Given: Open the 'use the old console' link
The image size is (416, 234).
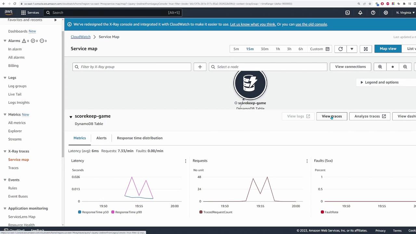Looking at the screenshot, I should click(x=311, y=24).
